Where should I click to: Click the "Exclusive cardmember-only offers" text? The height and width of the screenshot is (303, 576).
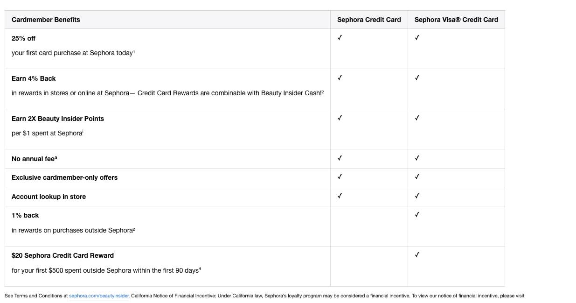(x=64, y=177)
